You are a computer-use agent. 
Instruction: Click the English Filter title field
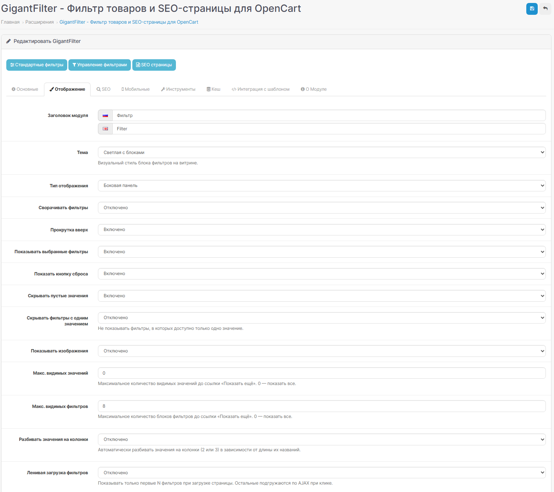(329, 129)
